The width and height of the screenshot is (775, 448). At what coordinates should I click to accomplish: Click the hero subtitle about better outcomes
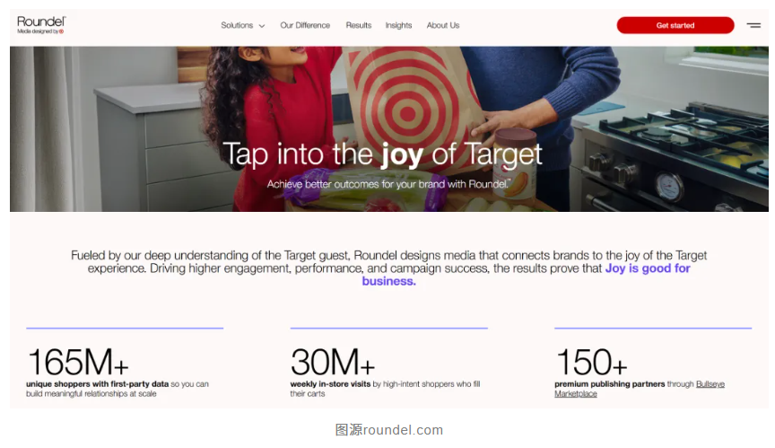click(x=387, y=184)
